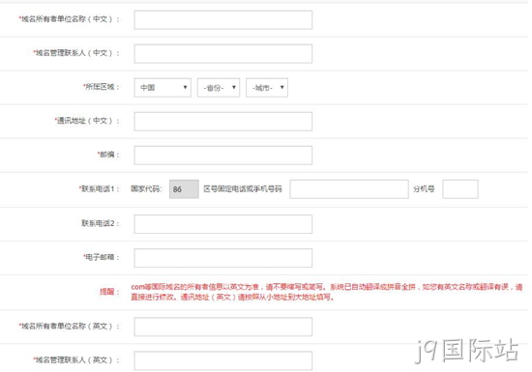Open the 中国 country dropdown
Viewport: 532px width, 372px height.
pos(163,87)
